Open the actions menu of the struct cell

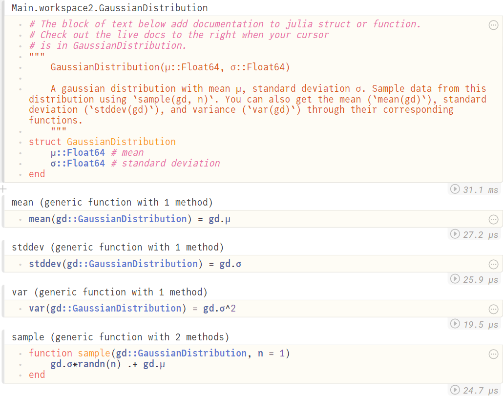click(x=493, y=25)
